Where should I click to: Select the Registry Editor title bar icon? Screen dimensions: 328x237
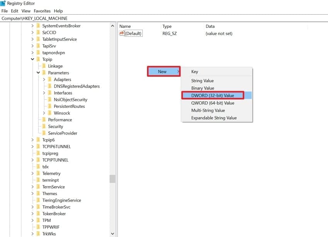[x=3, y=3]
